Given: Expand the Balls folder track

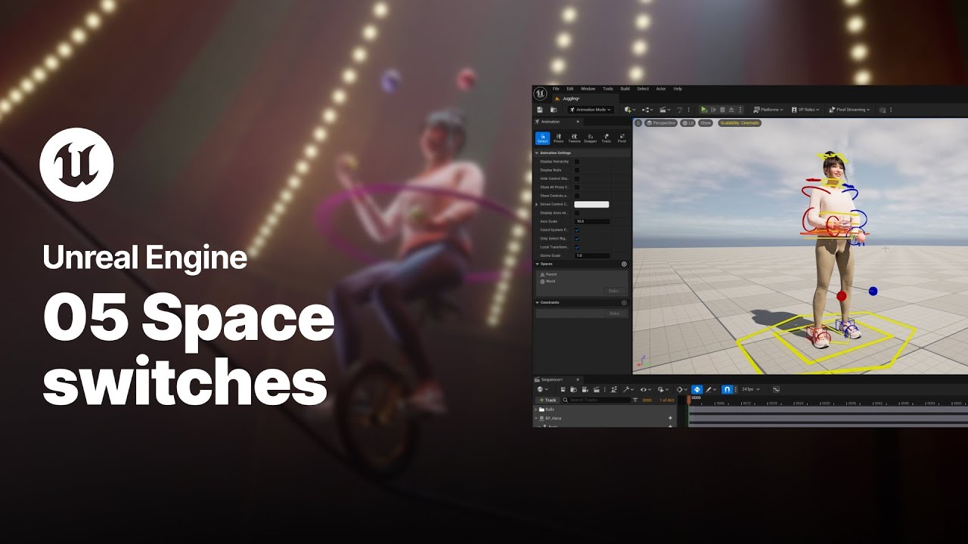Looking at the screenshot, I should point(536,410).
